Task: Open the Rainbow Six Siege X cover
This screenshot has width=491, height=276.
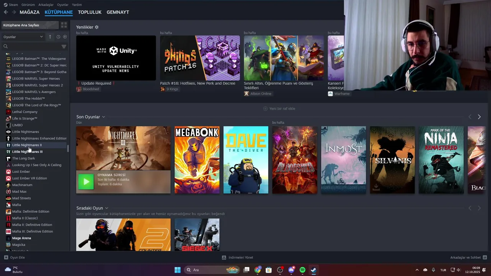Action: 197,235
